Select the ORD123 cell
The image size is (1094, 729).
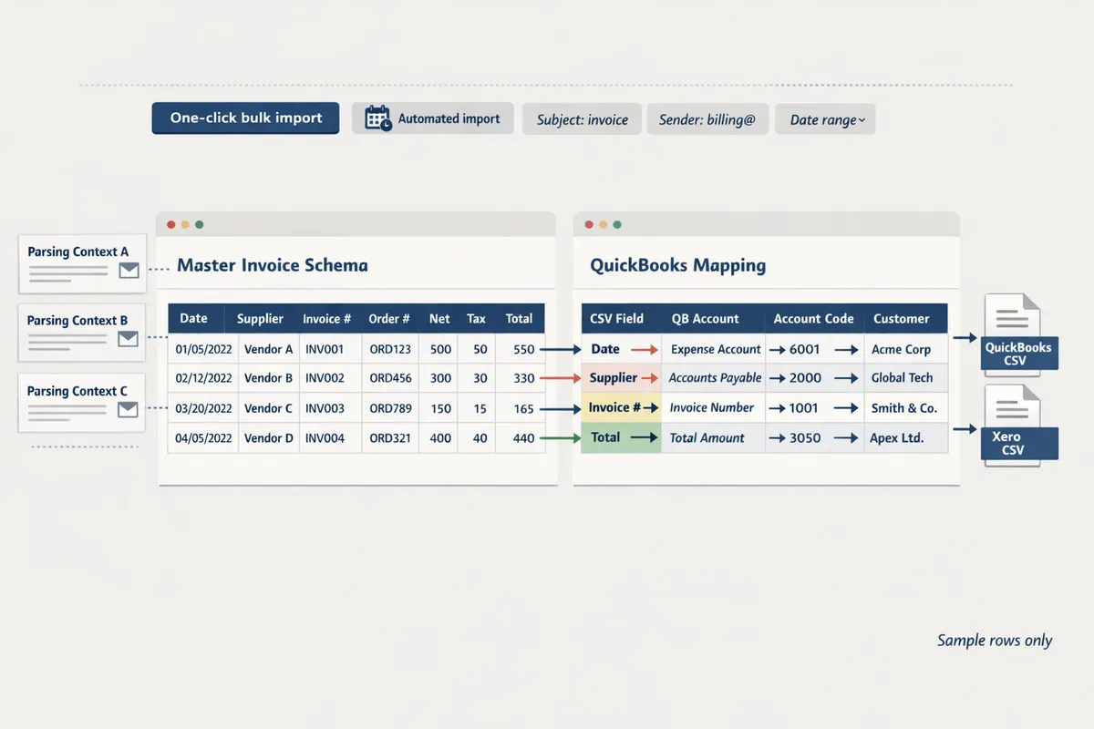pyautogui.click(x=390, y=349)
